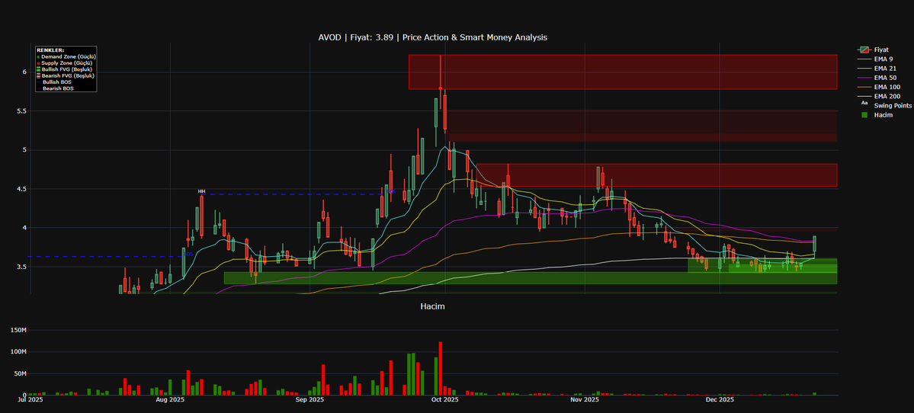Click the red supply zone just above 4.5
This screenshot has height=413, width=914.
pos(656,175)
